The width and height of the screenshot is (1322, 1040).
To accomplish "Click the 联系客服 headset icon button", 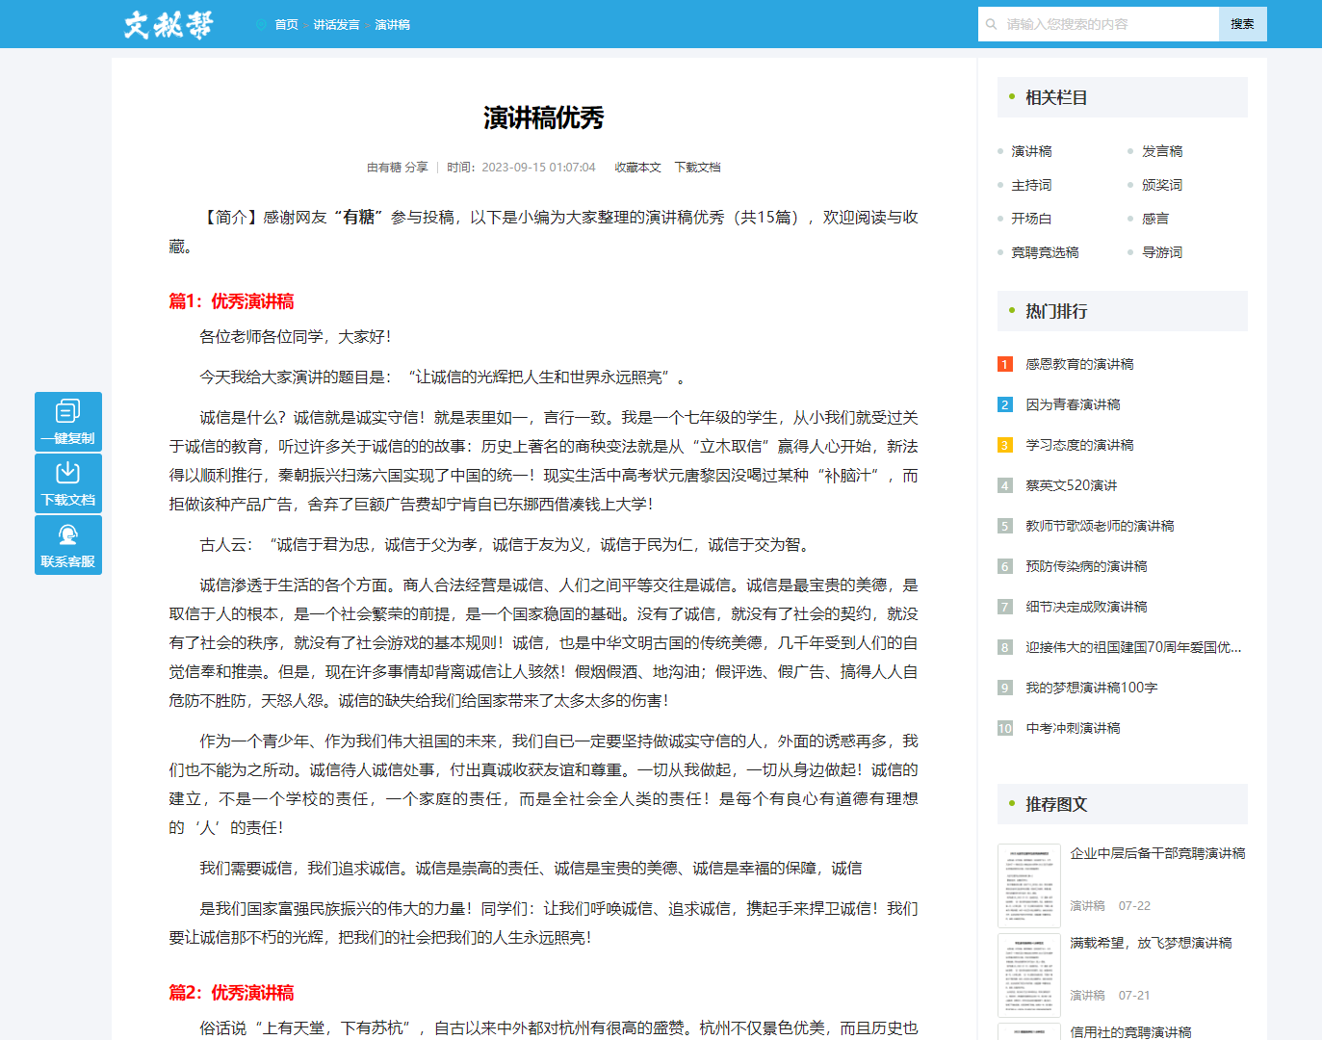I will [x=68, y=545].
